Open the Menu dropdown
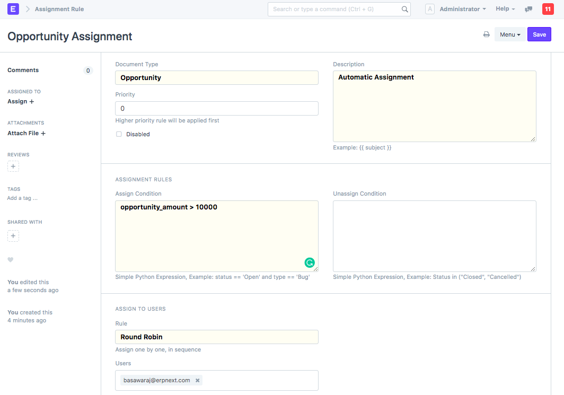The width and height of the screenshot is (564, 395). click(509, 34)
